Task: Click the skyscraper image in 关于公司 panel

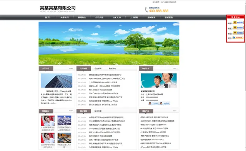Action: tap(57, 80)
